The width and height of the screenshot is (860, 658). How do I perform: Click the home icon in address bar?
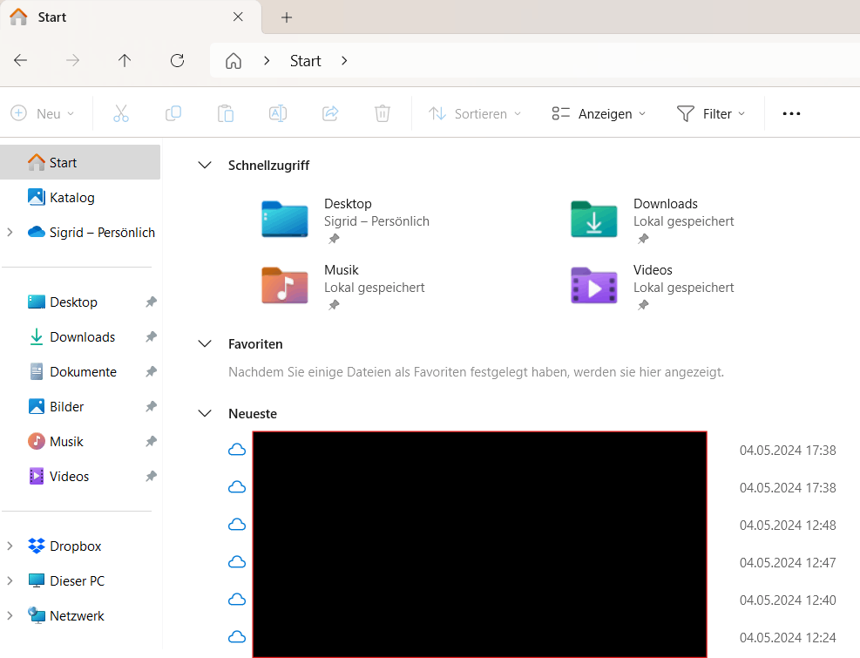234,60
